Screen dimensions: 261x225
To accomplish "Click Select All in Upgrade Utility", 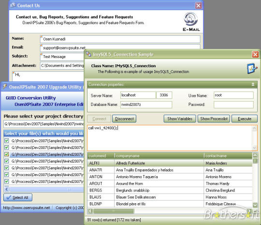I will pyautogui.click(x=18, y=197).
